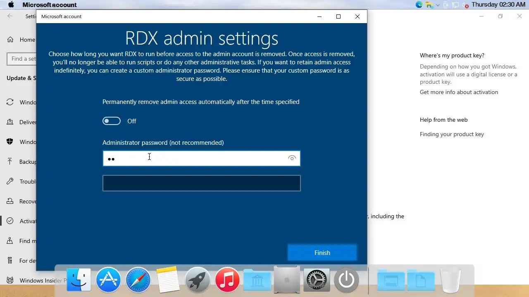
Task: Click the Mac Pro tower dock icon
Action: [287, 280]
